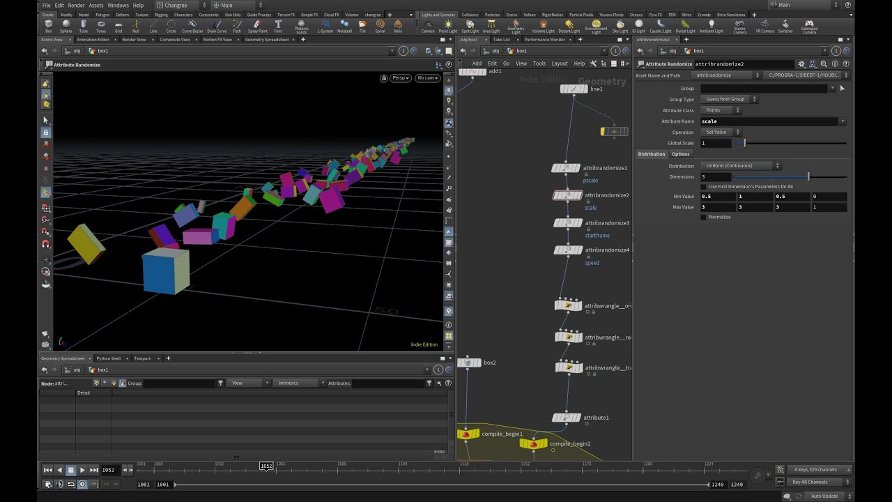Open the Persp viewport menu
Screen dimensions: 892x502
[401, 78]
